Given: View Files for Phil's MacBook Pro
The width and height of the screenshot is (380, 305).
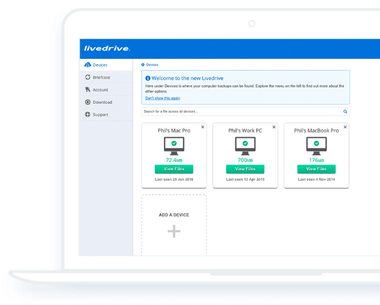Looking at the screenshot, I should point(316,169).
